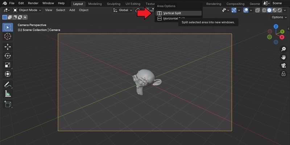Open the scene browse dropdown icon
This screenshot has width=290, height=145.
pos(266,3)
